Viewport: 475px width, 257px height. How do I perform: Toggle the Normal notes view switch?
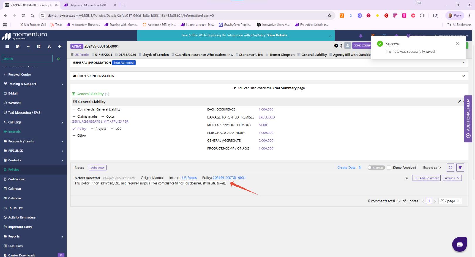(376, 168)
